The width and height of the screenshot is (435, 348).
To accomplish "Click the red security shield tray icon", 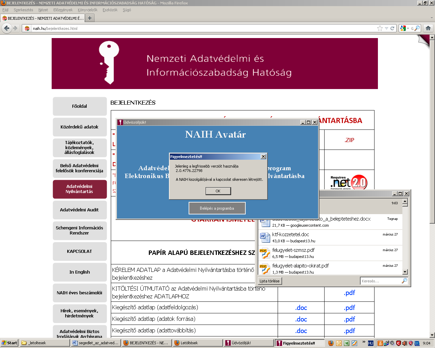I will [x=411, y=343].
